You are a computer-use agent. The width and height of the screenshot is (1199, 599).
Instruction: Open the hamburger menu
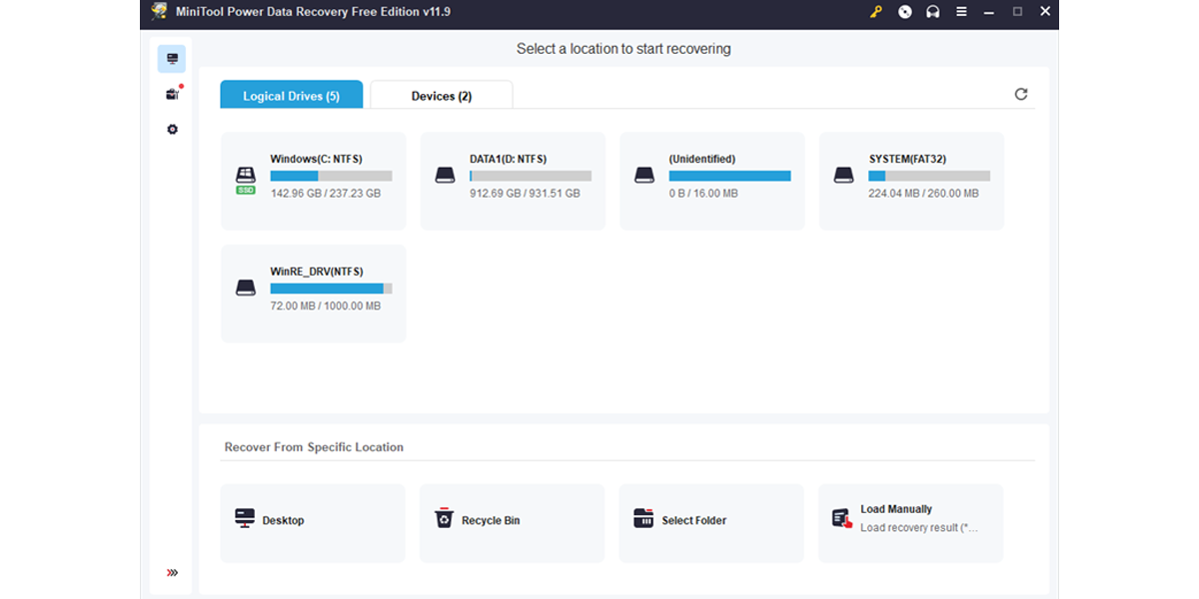pos(961,12)
